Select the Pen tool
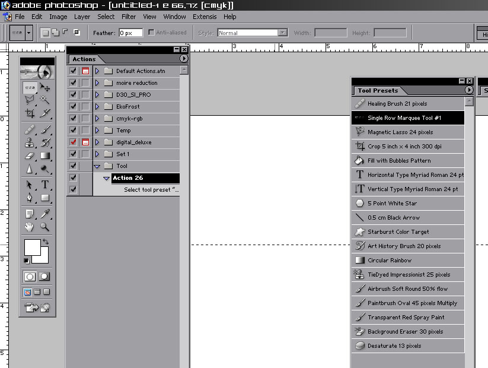488x368 pixels. [30, 198]
